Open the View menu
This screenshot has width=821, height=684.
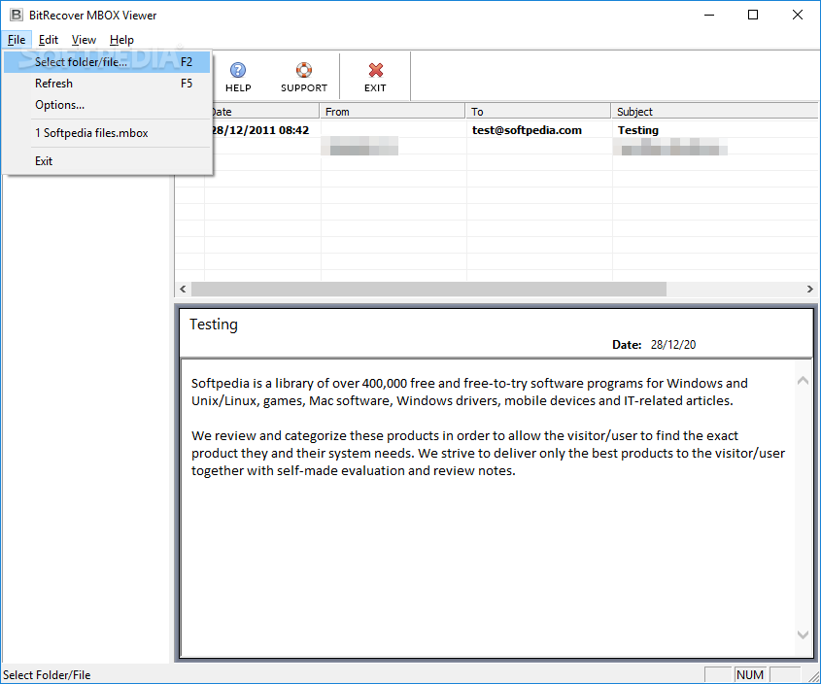click(84, 40)
